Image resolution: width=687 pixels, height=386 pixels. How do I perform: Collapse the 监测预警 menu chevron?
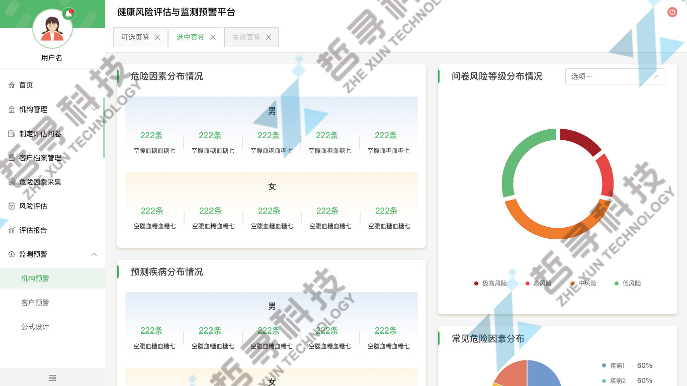pyautogui.click(x=94, y=254)
